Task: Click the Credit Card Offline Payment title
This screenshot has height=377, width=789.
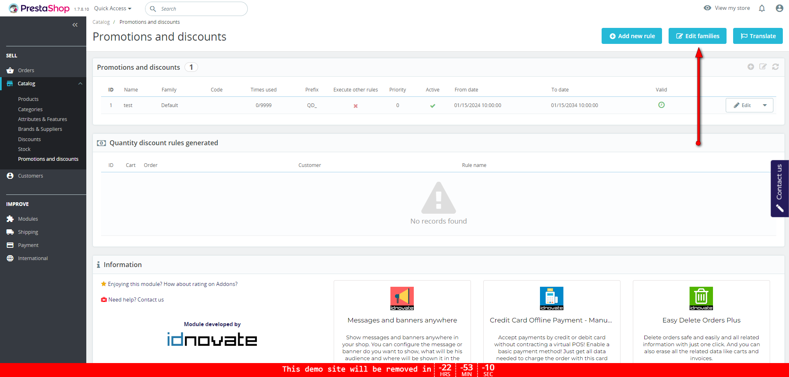Action: (551, 320)
